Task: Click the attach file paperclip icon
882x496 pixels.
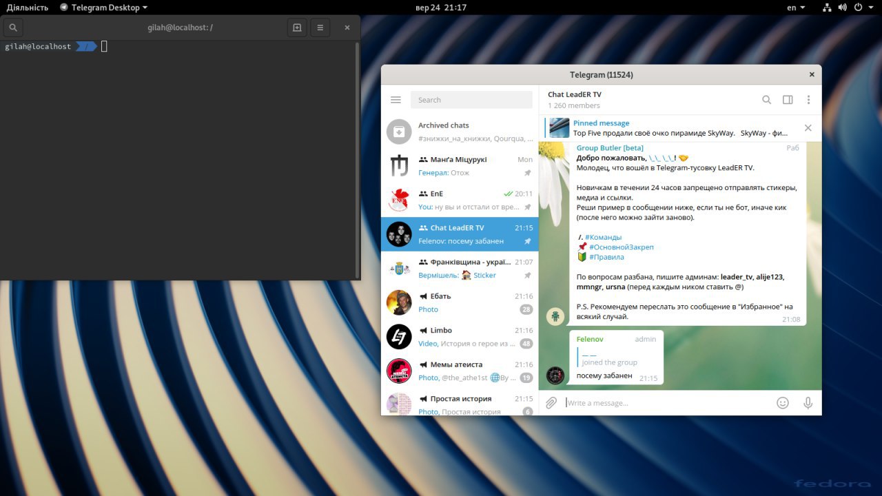Action: [x=551, y=403]
